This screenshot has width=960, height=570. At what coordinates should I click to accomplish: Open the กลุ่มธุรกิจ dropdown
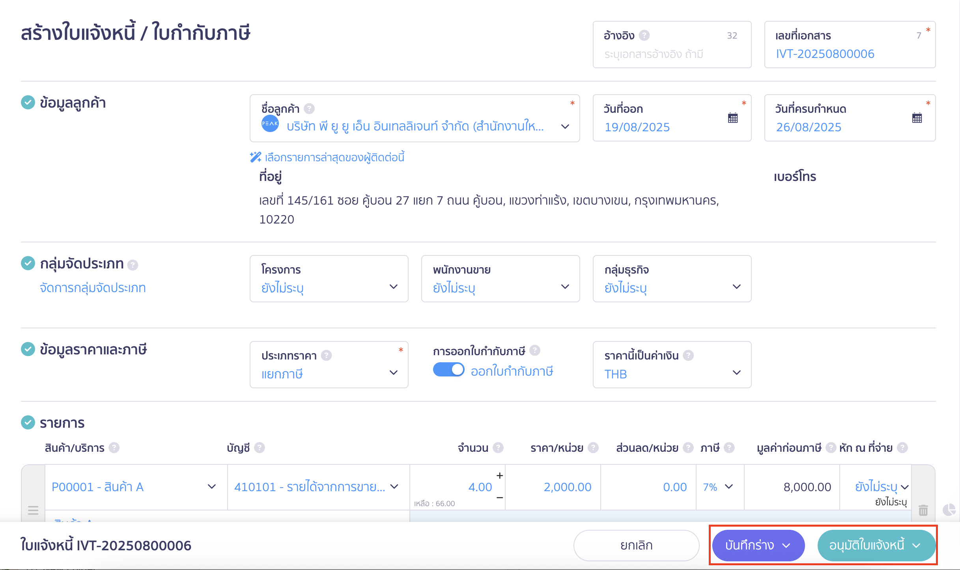(672, 279)
